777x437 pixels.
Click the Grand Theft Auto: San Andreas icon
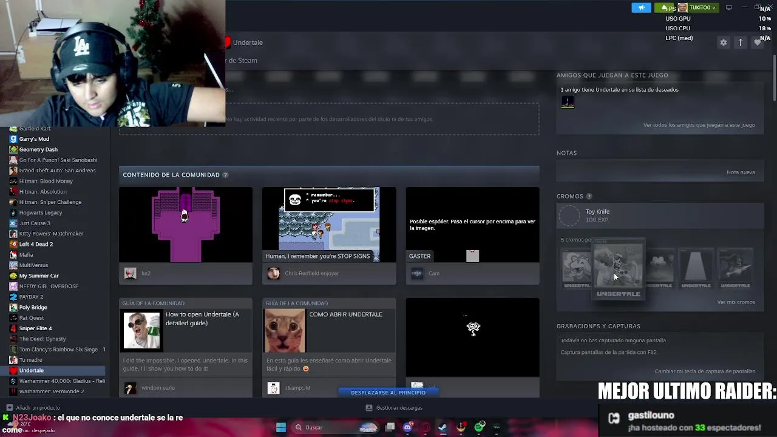click(x=13, y=171)
